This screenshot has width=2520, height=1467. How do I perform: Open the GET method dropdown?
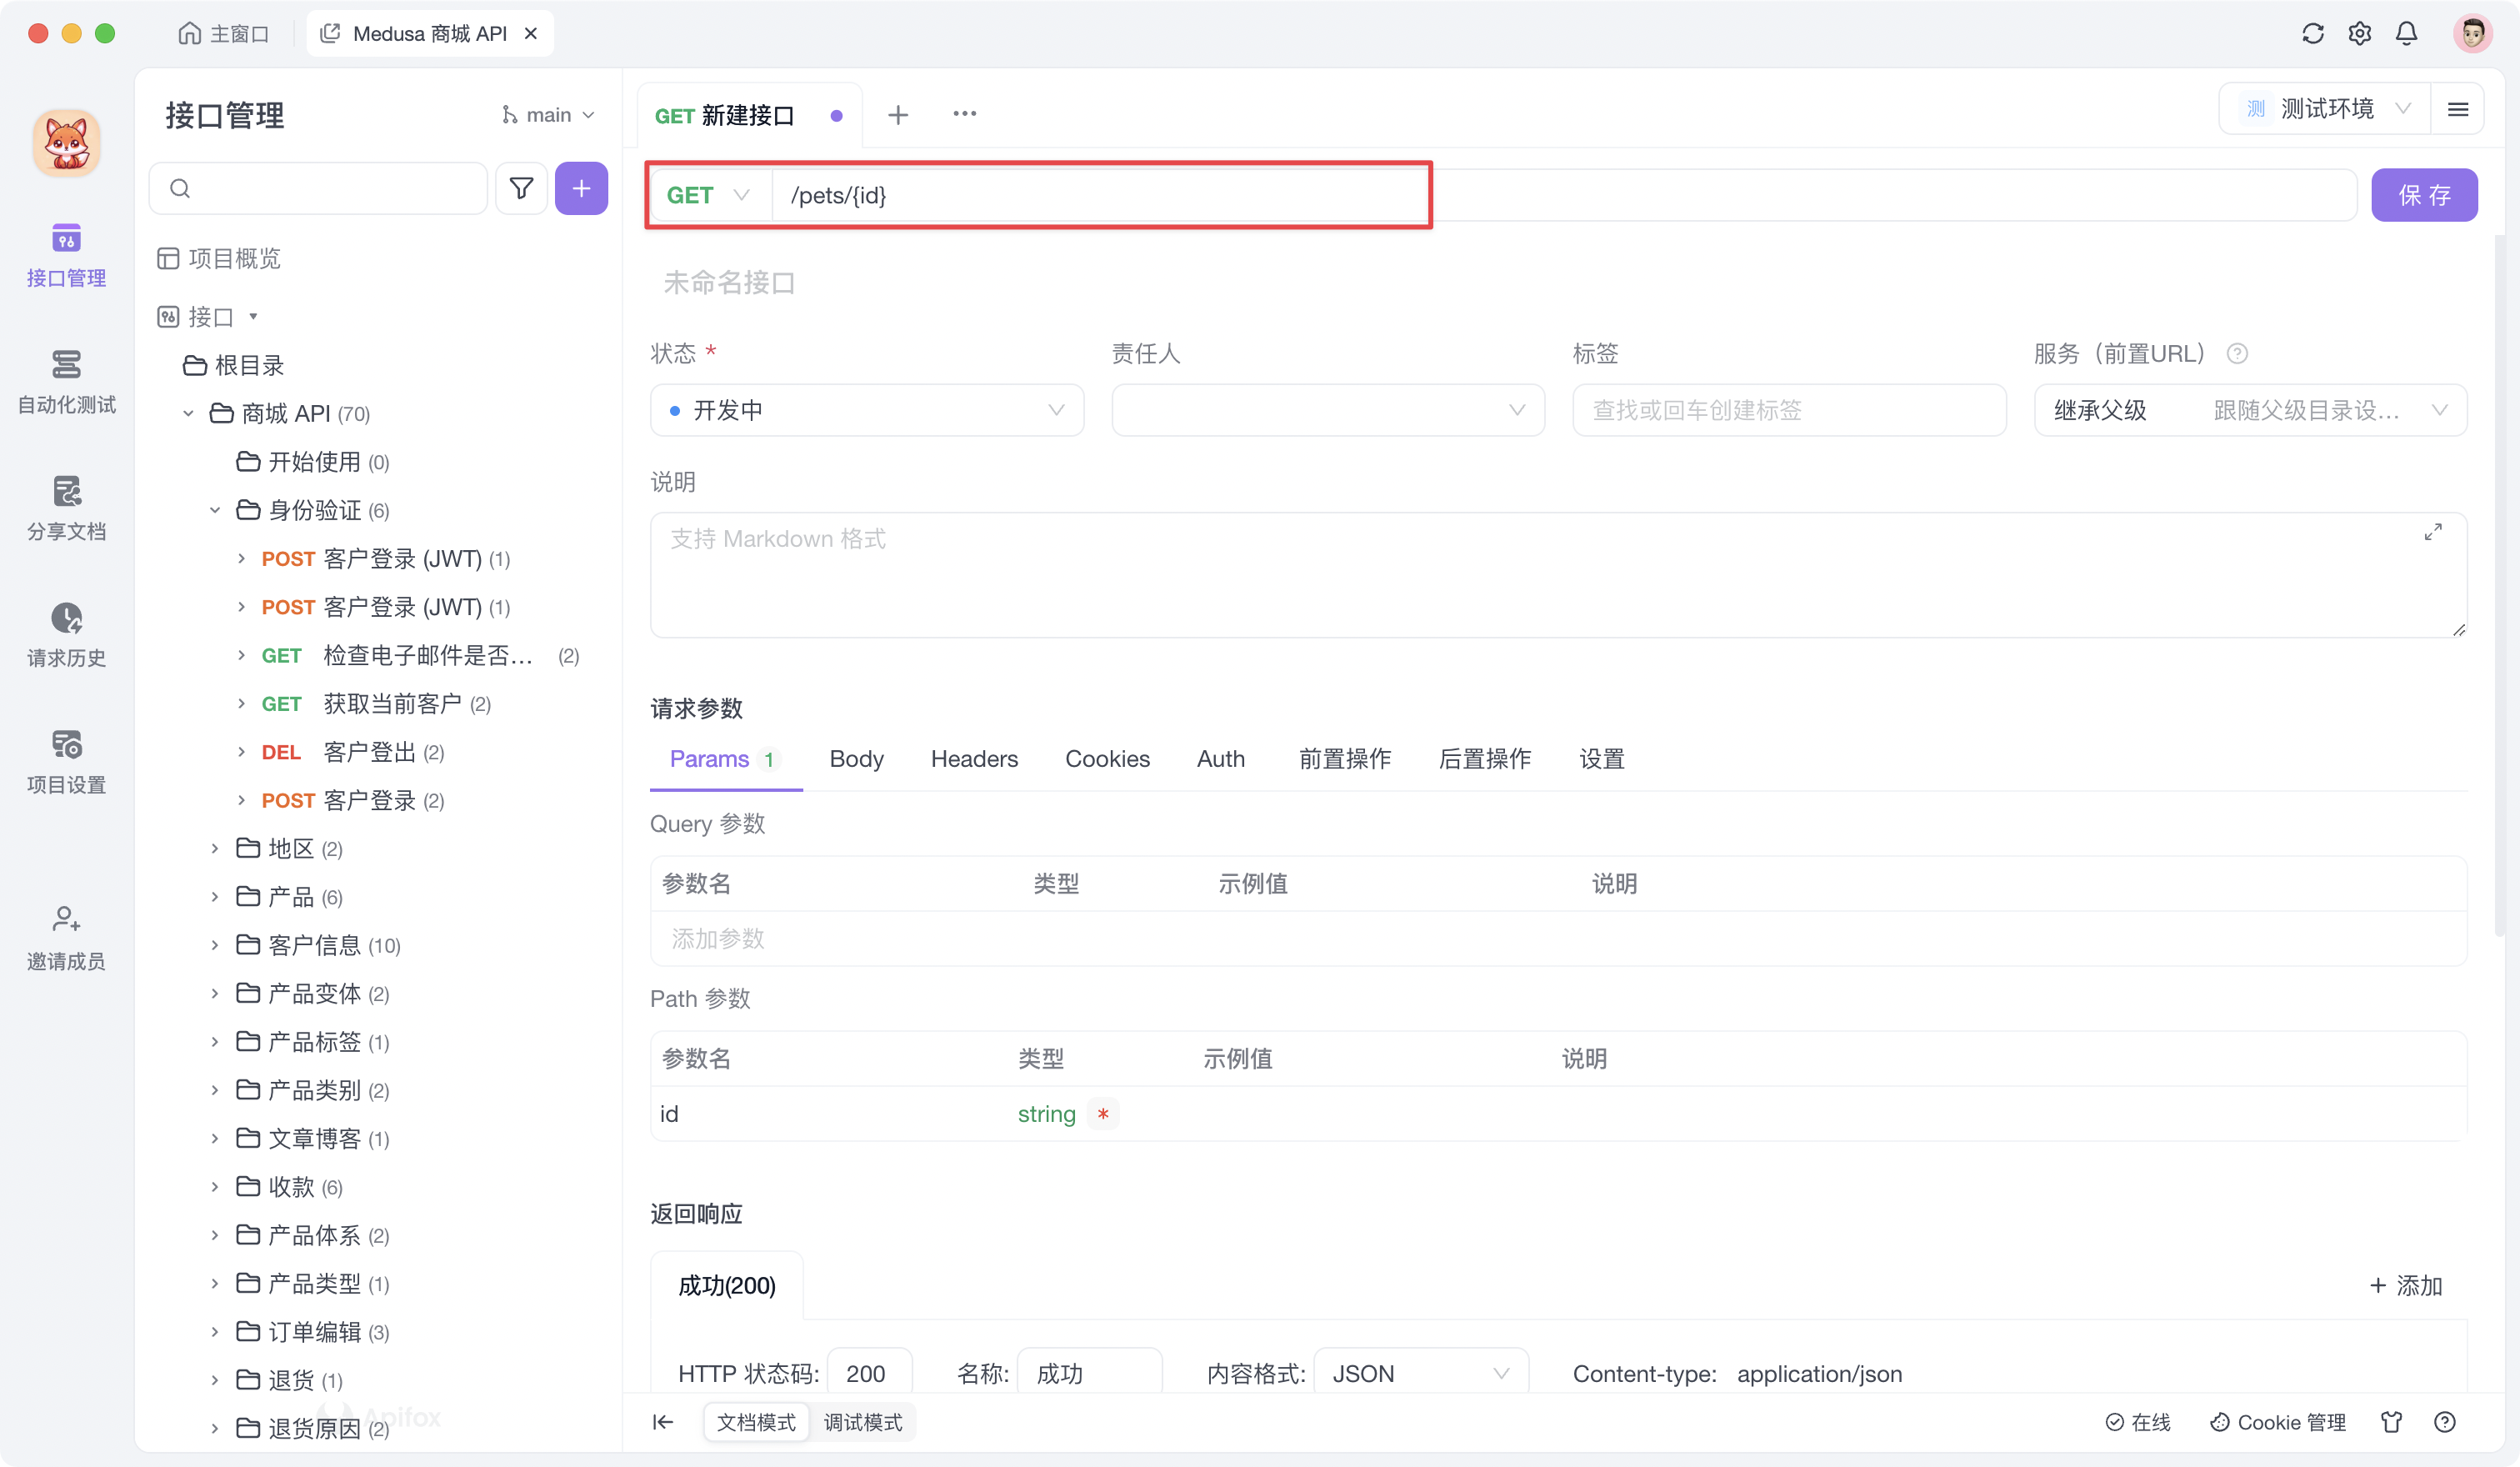click(708, 195)
